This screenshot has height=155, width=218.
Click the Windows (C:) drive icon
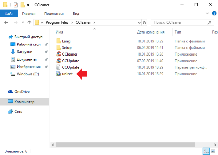pyautogui.click(x=13, y=74)
